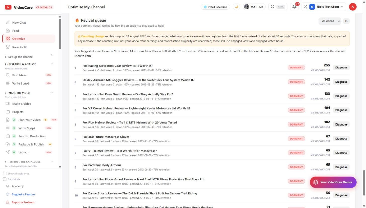Diagnose the Fox Racing Motocross Gear Review
Viewport: 366px width, 208px height.
341,67
